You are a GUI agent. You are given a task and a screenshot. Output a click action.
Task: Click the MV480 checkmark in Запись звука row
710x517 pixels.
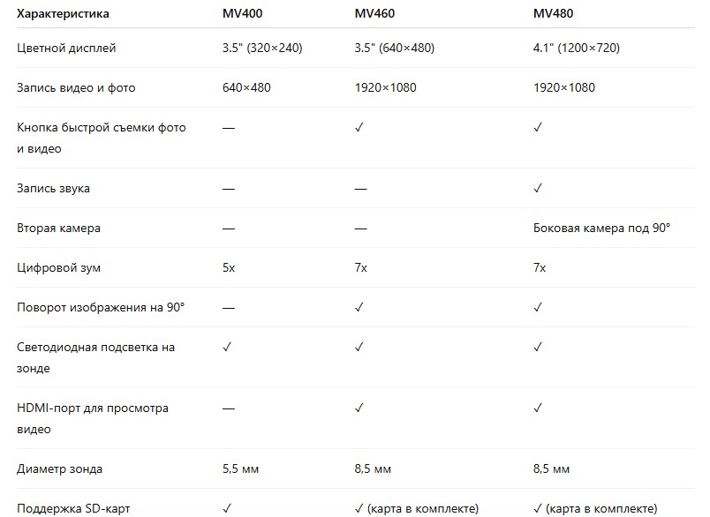(x=539, y=189)
